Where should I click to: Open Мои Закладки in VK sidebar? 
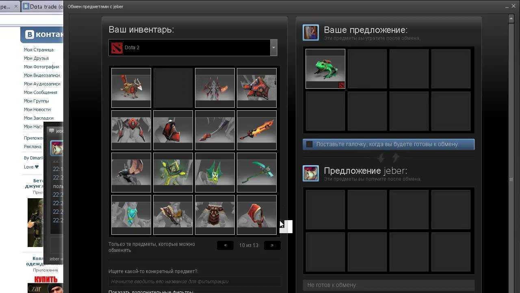click(38, 118)
